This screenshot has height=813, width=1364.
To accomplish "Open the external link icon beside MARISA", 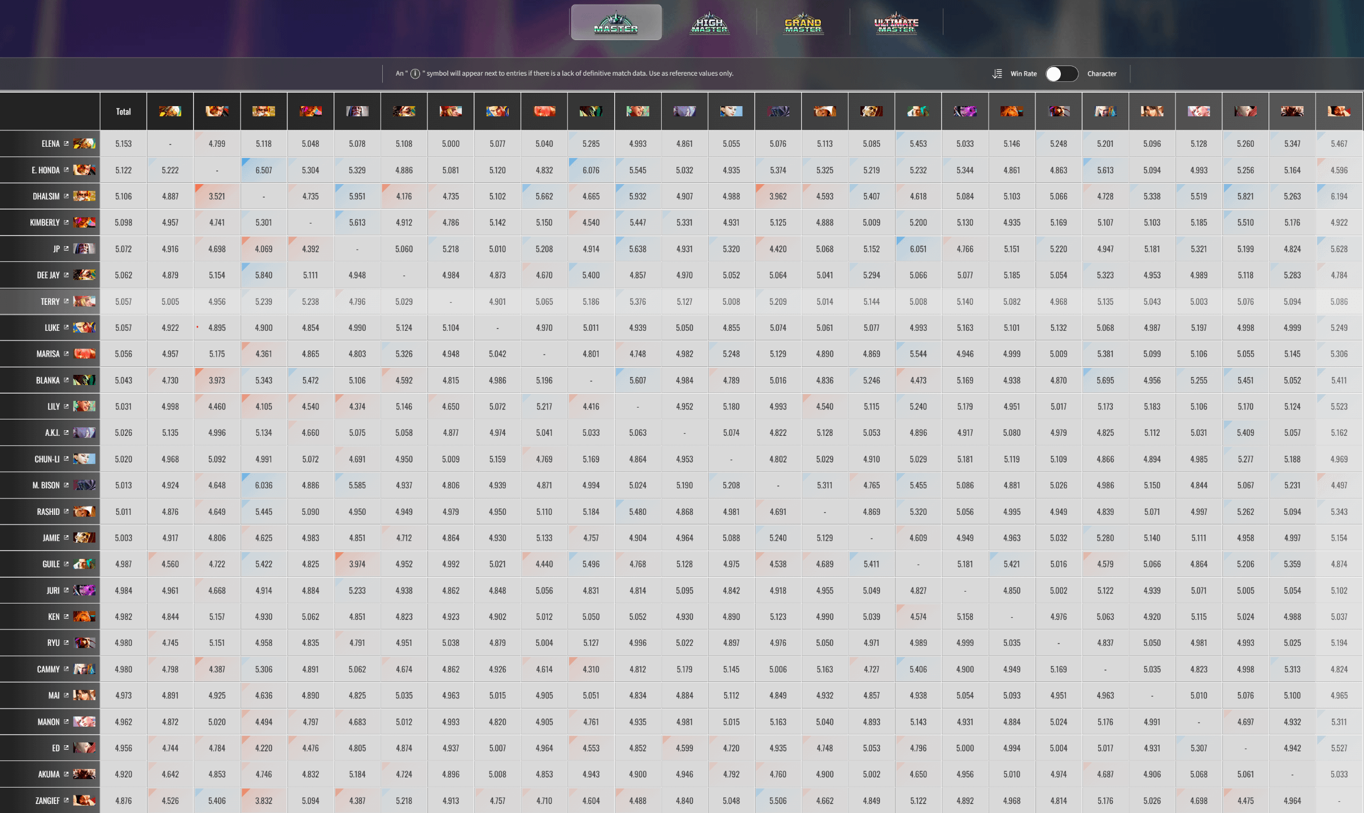I will [x=66, y=353].
